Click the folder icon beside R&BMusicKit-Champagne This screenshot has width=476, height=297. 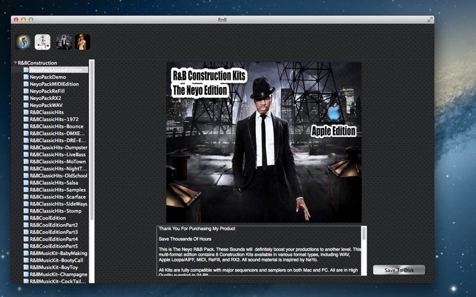(x=26, y=274)
